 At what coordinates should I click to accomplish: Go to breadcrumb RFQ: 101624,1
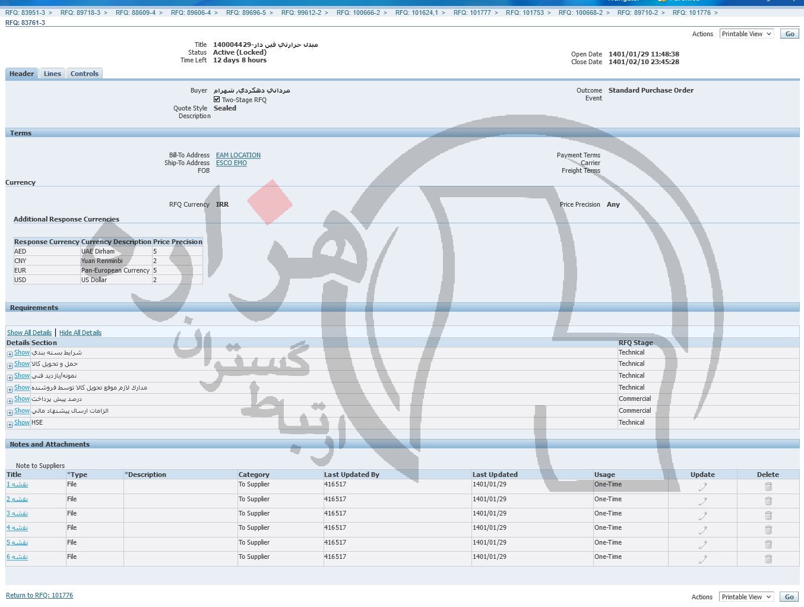tap(417, 12)
